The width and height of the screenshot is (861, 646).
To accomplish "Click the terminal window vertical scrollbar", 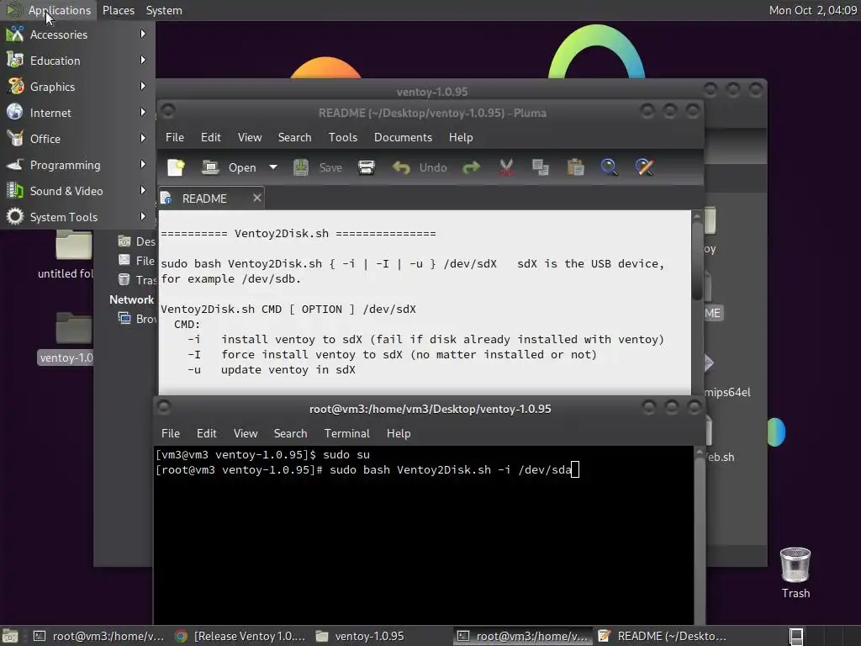I will pos(699,536).
